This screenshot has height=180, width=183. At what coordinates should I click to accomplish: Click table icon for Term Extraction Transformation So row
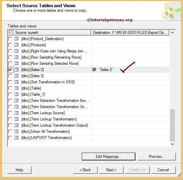click(x=16, y=107)
